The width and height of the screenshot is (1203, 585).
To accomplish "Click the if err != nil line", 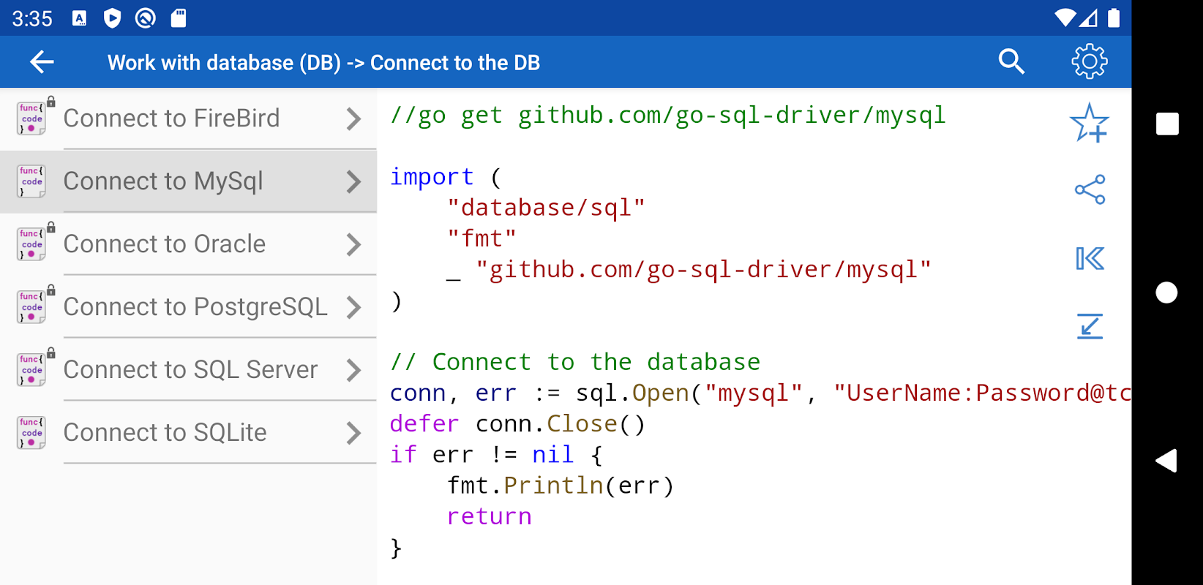I will [496, 455].
